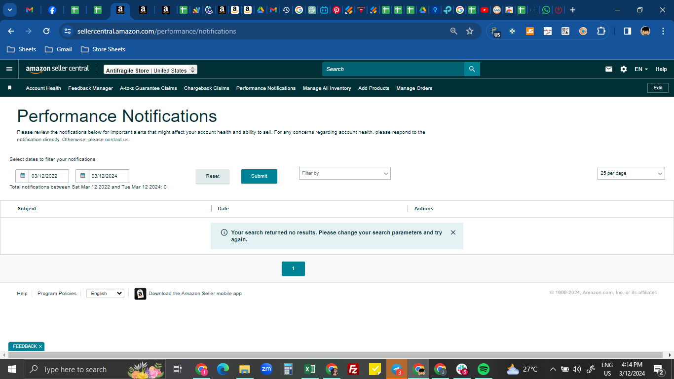Open the Sheets bookmark folder
The height and width of the screenshot is (379, 674).
21,49
